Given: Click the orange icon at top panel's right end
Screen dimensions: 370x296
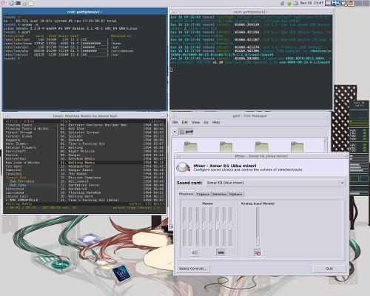Looking at the screenshot, I should (x=351, y=3).
